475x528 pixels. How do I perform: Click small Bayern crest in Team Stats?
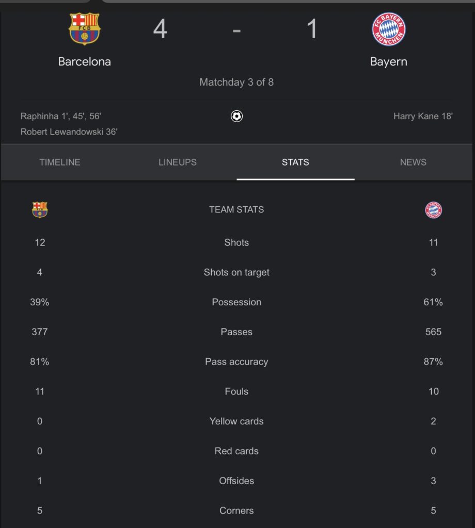(x=433, y=210)
